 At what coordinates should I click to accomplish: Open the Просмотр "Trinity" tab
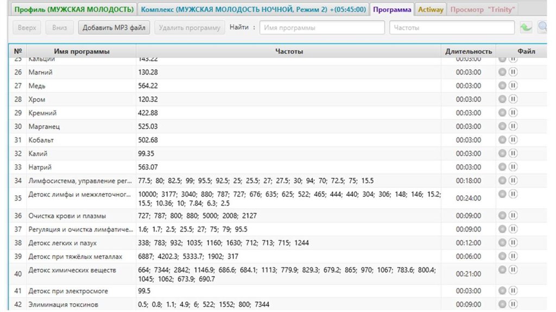pos(482,9)
